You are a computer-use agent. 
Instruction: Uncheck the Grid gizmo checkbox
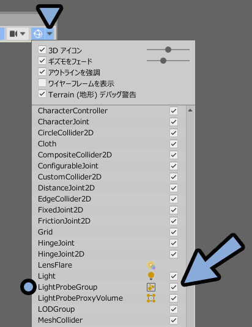174,232
